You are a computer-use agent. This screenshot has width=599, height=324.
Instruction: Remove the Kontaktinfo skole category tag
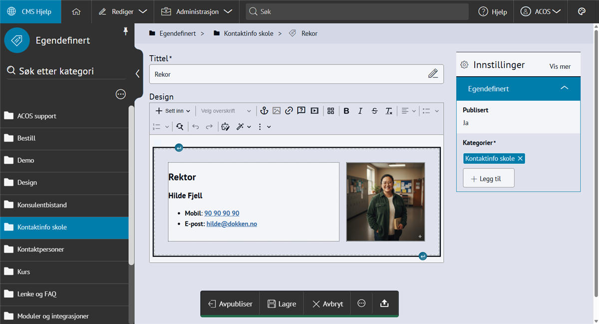[520, 159]
